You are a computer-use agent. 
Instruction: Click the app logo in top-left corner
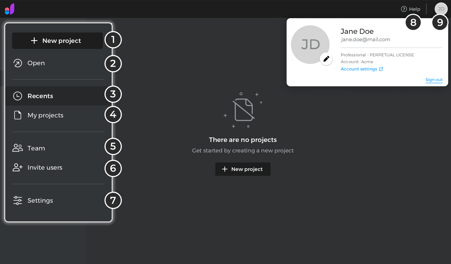pos(10,9)
